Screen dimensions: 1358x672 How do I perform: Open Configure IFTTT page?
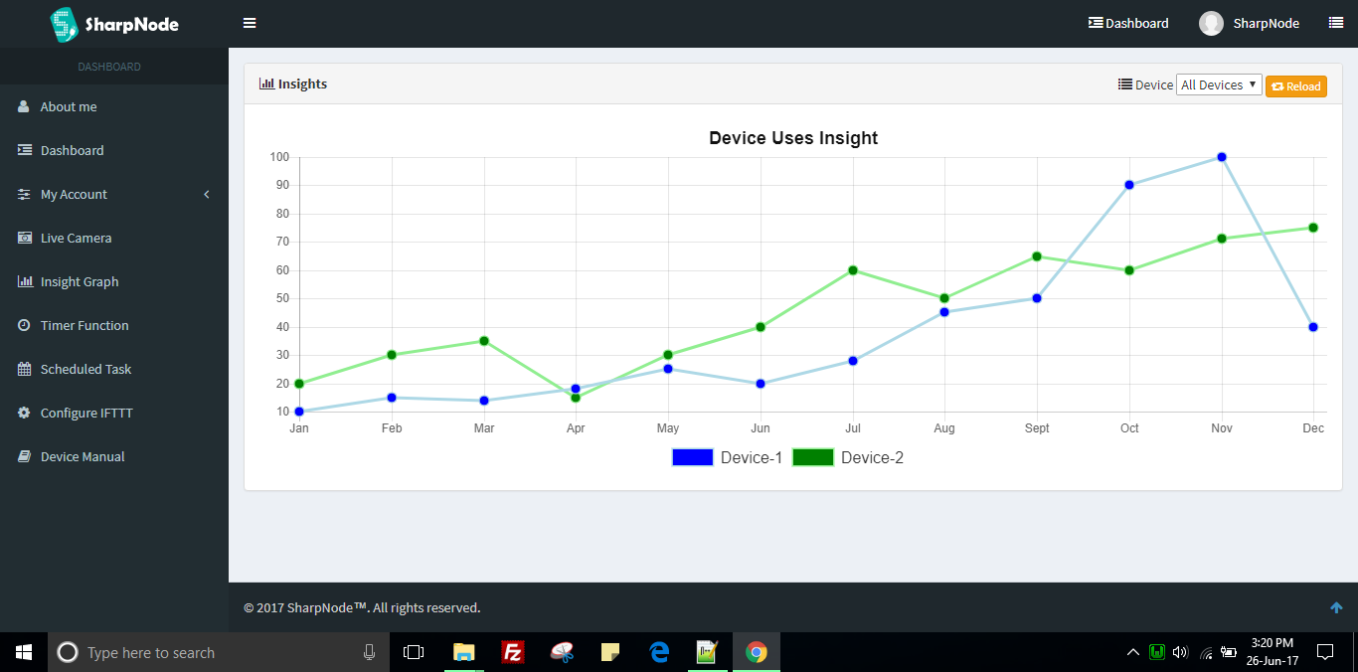coord(86,413)
